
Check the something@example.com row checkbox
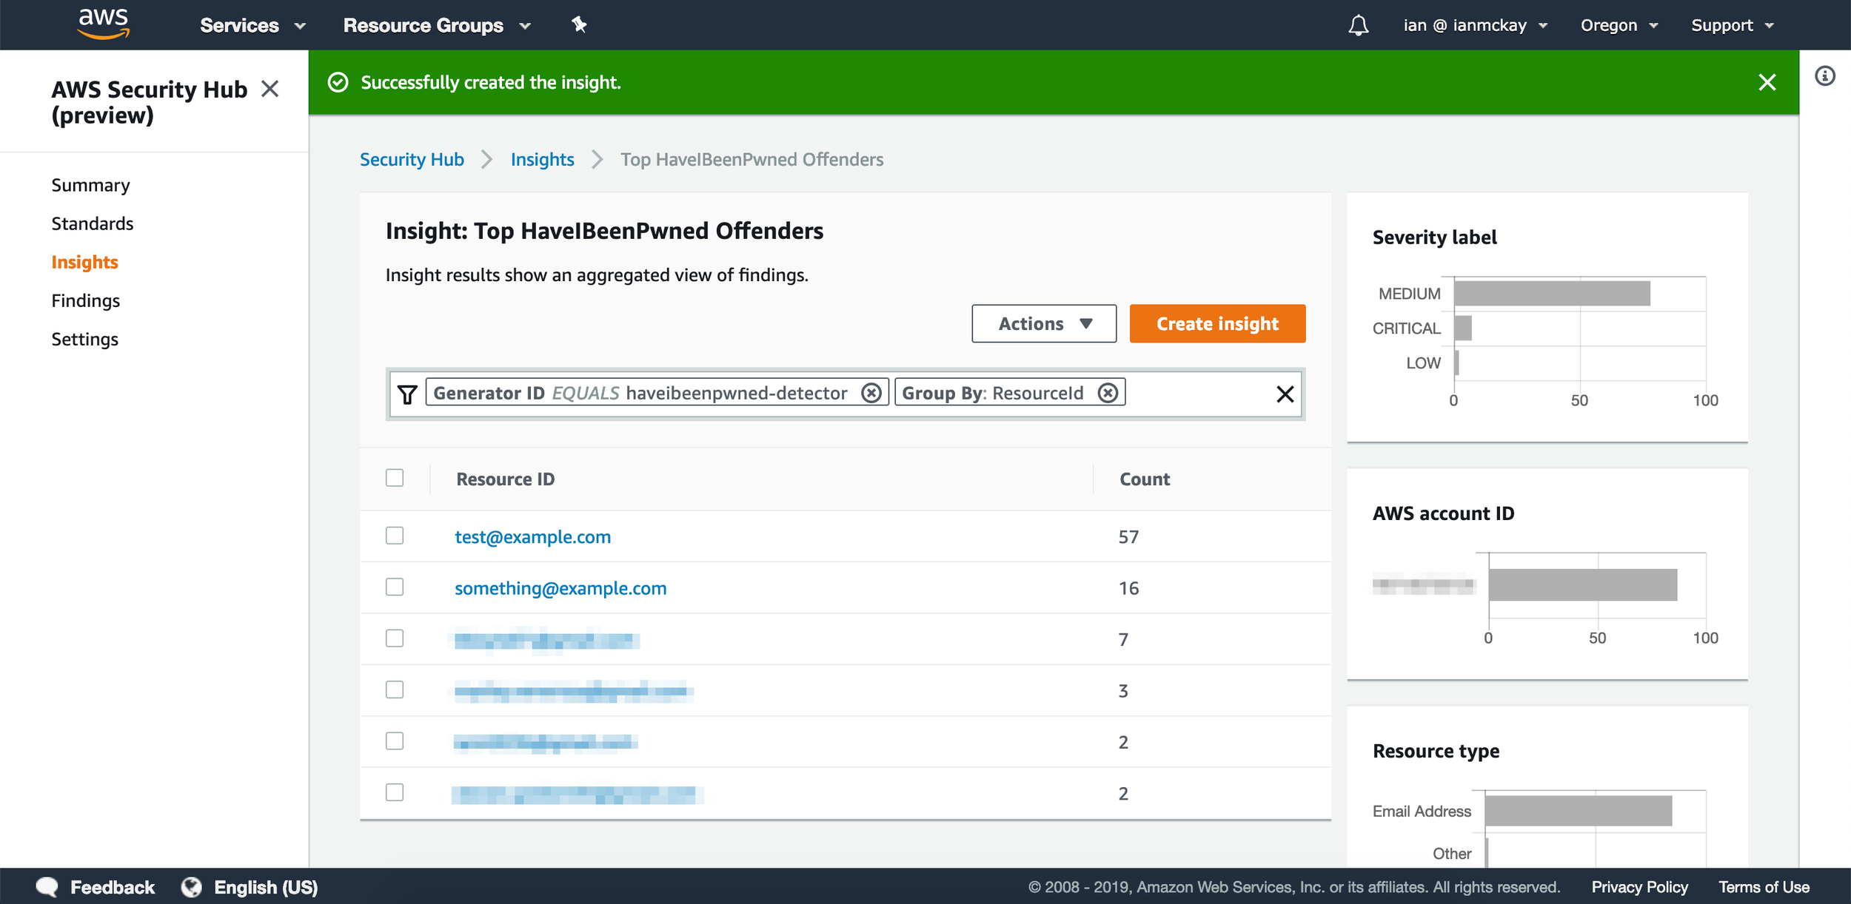pyautogui.click(x=395, y=587)
